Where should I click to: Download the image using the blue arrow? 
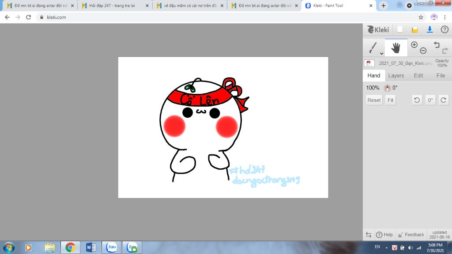pyautogui.click(x=430, y=30)
